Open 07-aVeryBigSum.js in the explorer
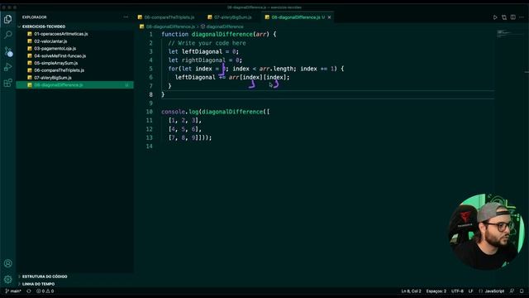The image size is (529, 298). (53, 78)
